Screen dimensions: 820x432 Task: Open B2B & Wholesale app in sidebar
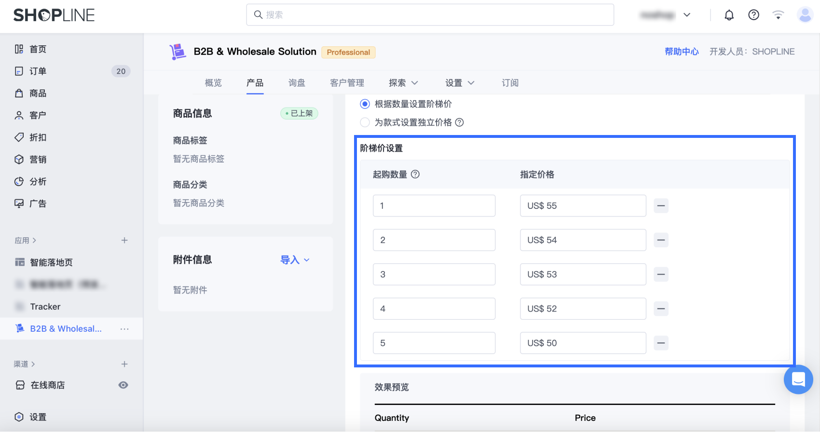(66, 329)
